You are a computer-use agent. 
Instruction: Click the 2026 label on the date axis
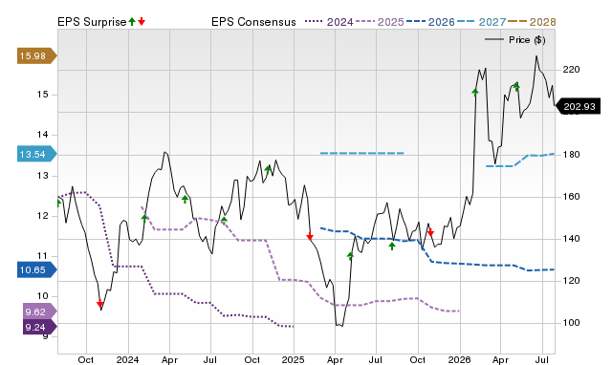[459, 359]
